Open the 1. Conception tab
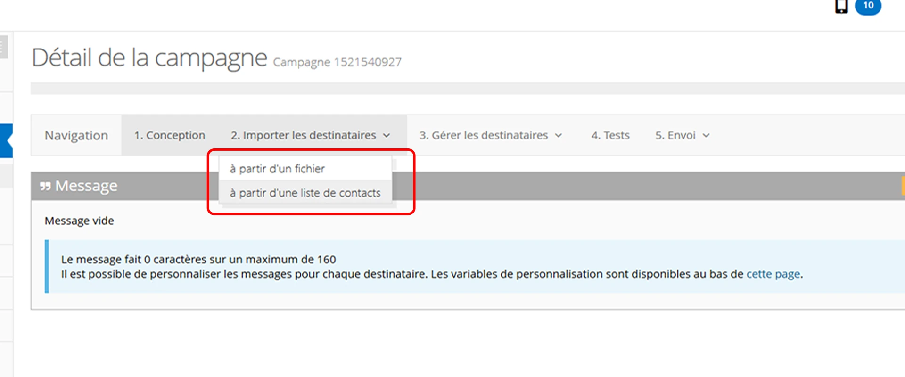The image size is (905, 377). pos(169,135)
